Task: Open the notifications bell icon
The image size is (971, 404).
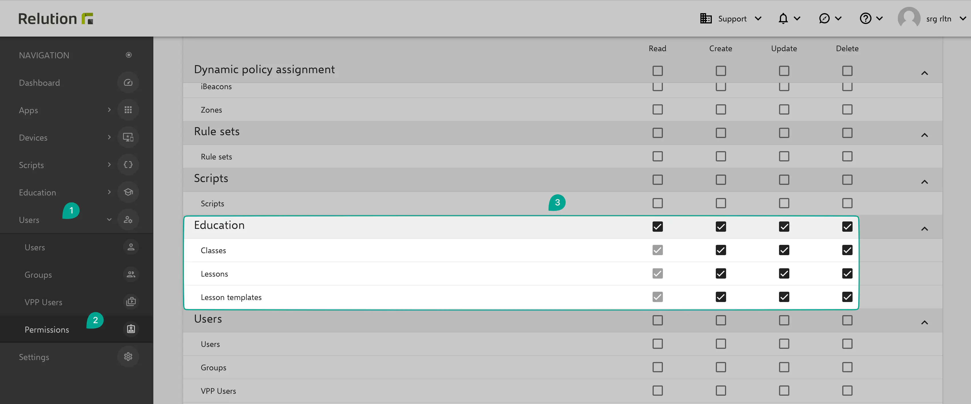Action: pos(783,19)
